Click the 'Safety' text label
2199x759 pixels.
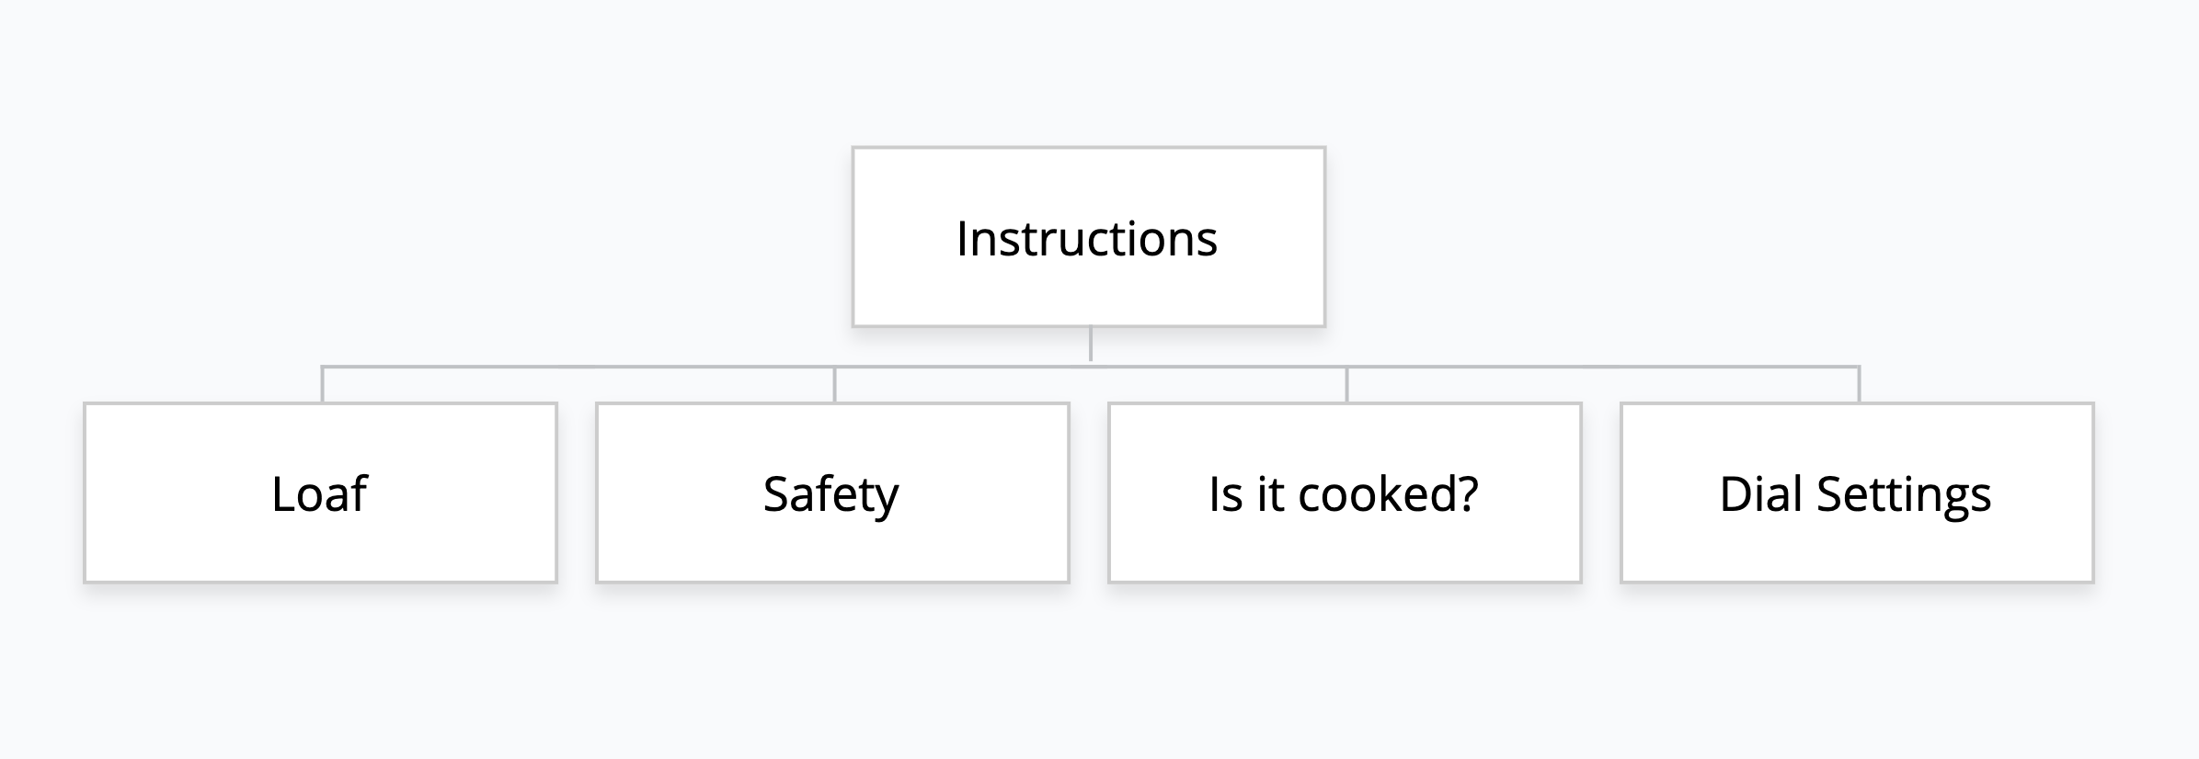pos(830,494)
